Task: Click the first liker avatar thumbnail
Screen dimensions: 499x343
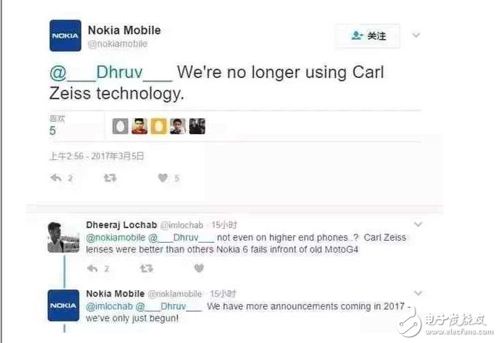Action: [120, 126]
